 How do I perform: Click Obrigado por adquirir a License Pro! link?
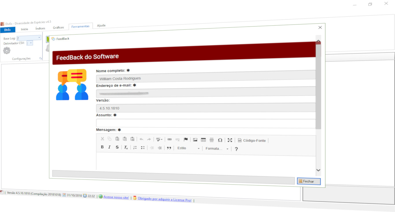165,199
